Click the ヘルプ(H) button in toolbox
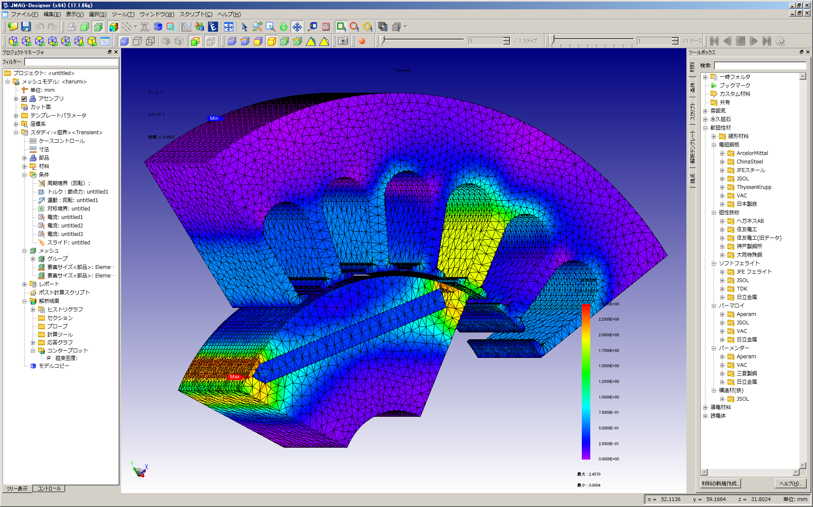 click(x=790, y=483)
